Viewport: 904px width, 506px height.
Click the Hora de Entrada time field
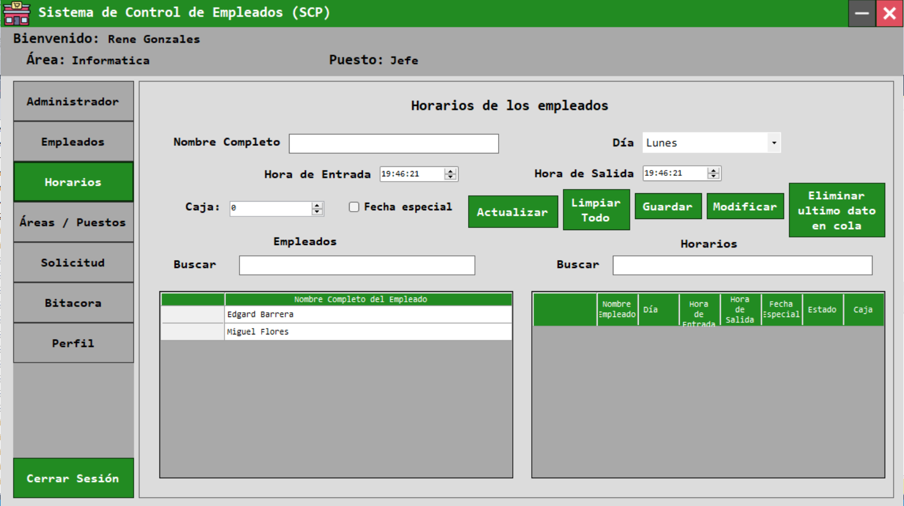pyautogui.click(x=412, y=174)
